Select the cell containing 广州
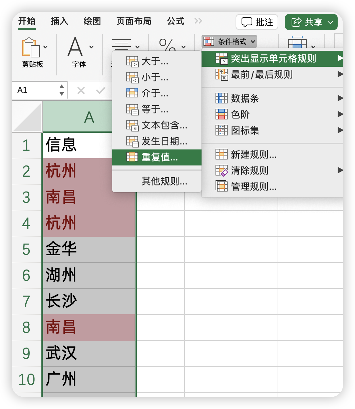The width and height of the screenshot is (355, 409). tap(89, 380)
